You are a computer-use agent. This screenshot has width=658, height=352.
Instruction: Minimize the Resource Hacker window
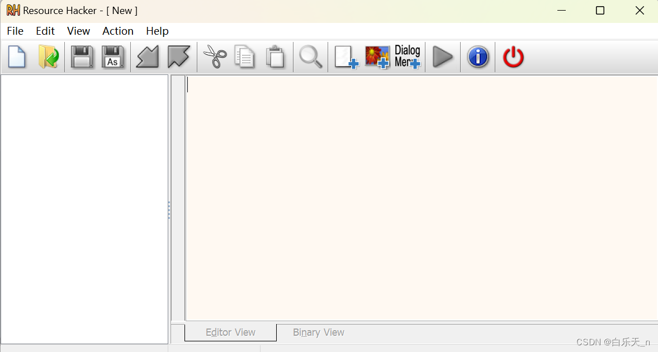561,11
